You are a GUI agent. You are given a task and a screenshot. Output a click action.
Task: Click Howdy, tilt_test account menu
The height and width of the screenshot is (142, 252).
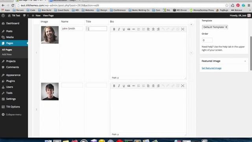coord(240,15)
